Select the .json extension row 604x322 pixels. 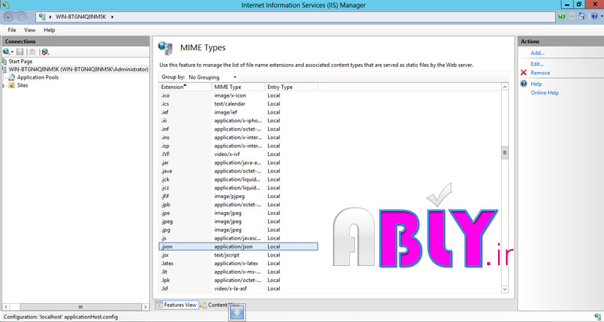[x=238, y=247]
